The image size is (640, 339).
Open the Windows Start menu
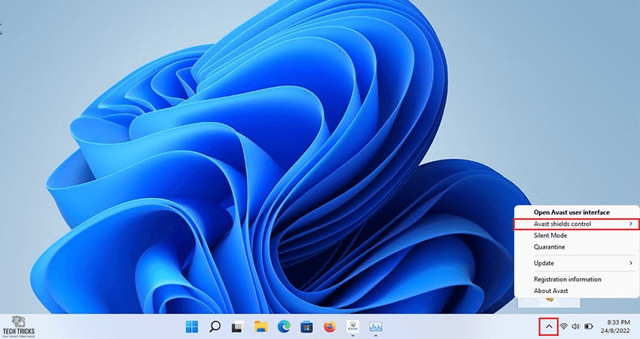[x=192, y=327]
